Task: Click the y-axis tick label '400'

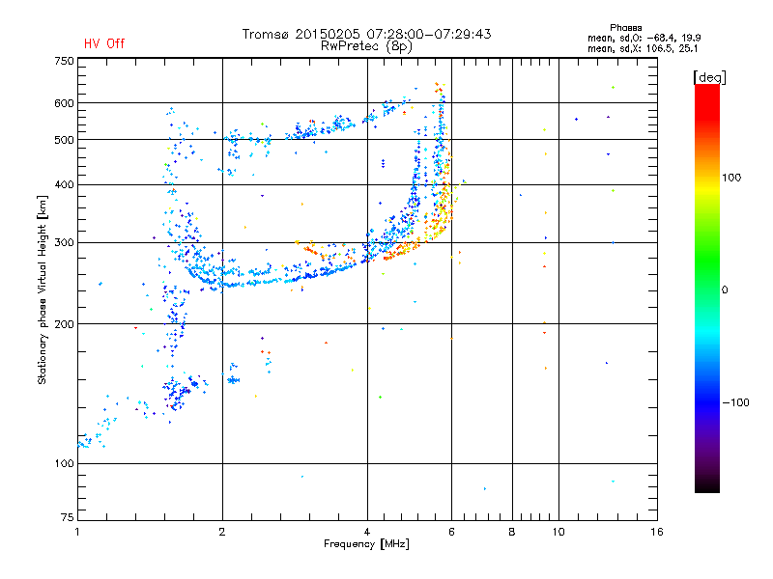Action: pos(64,184)
